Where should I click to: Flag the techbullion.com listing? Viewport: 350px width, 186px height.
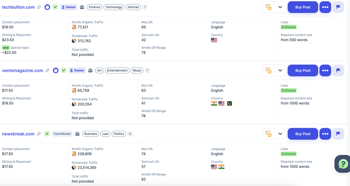(x=338, y=7)
